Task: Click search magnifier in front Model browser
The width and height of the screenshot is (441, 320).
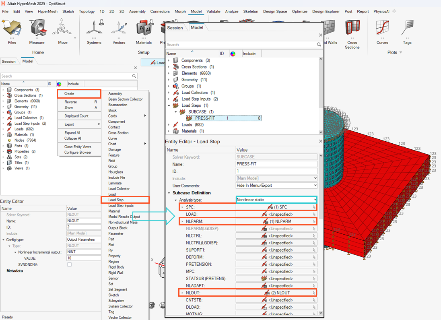Action: coord(319,44)
